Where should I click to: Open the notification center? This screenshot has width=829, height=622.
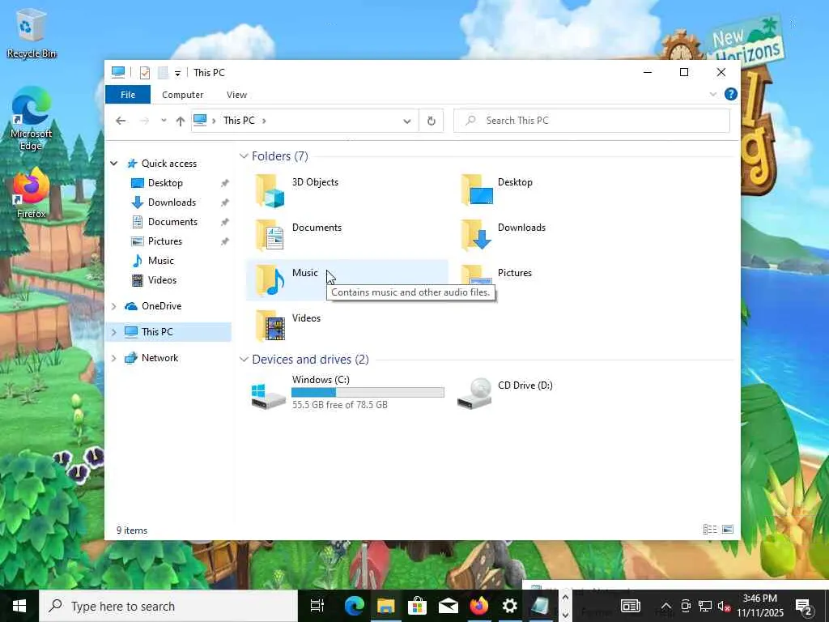pyautogui.click(x=804, y=606)
